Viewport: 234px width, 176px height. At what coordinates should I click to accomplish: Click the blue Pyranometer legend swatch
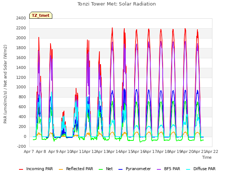[x=120, y=169]
